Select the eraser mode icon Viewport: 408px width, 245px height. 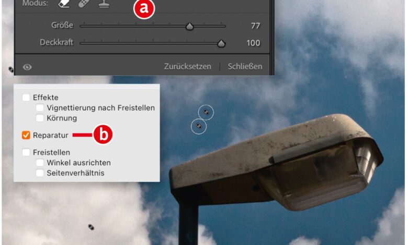[x=63, y=4]
